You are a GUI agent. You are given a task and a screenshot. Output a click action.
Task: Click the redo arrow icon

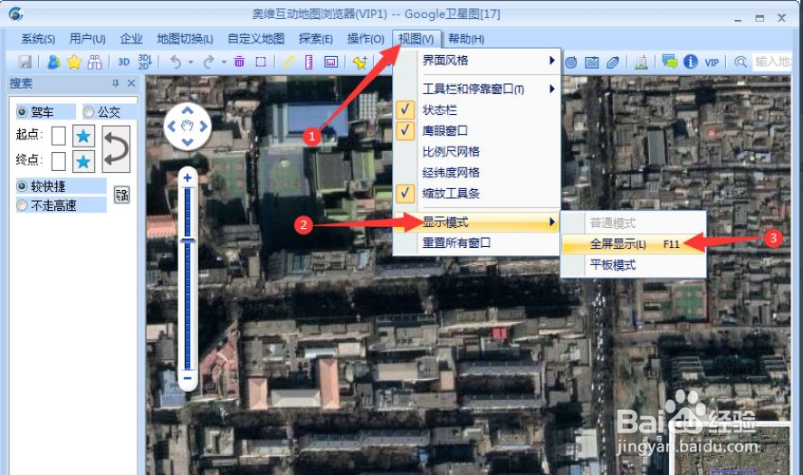pyautogui.click(x=208, y=62)
